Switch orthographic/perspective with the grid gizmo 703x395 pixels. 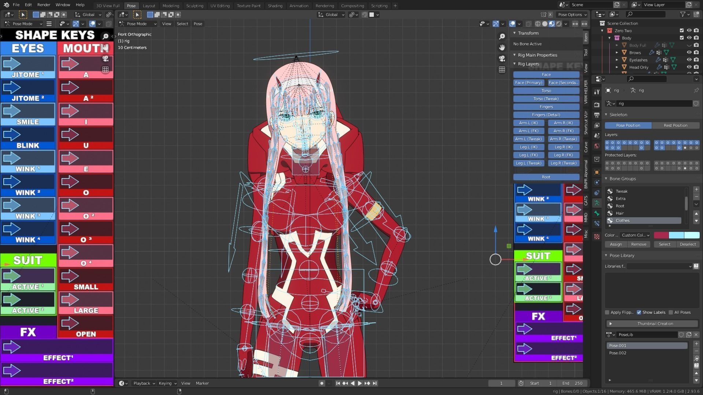[x=502, y=69]
